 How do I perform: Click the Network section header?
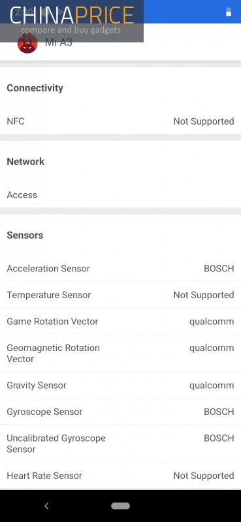click(x=25, y=161)
